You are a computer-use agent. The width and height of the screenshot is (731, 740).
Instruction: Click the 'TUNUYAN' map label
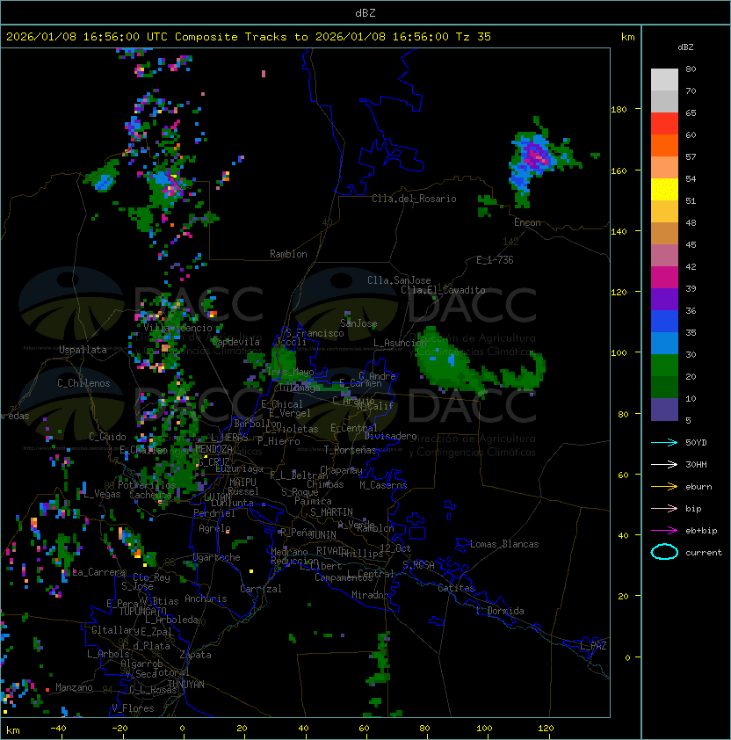[186, 685]
